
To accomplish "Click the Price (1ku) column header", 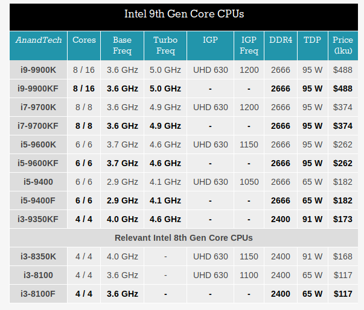I will [x=343, y=46].
